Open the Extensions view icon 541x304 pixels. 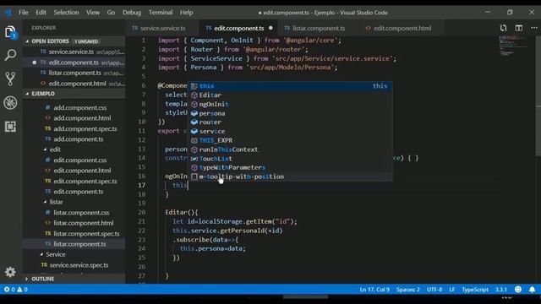coord(10,127)
